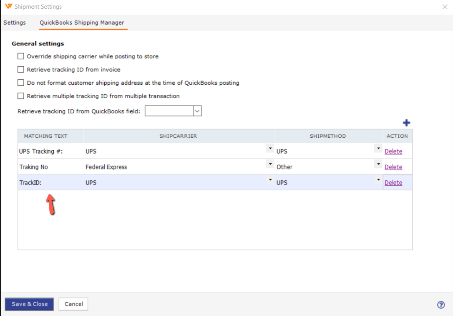The width and height of the screenshot is (453, 316).
Task: Select the QuickBooks Shipping Manager tab
Action: (82, 23)
